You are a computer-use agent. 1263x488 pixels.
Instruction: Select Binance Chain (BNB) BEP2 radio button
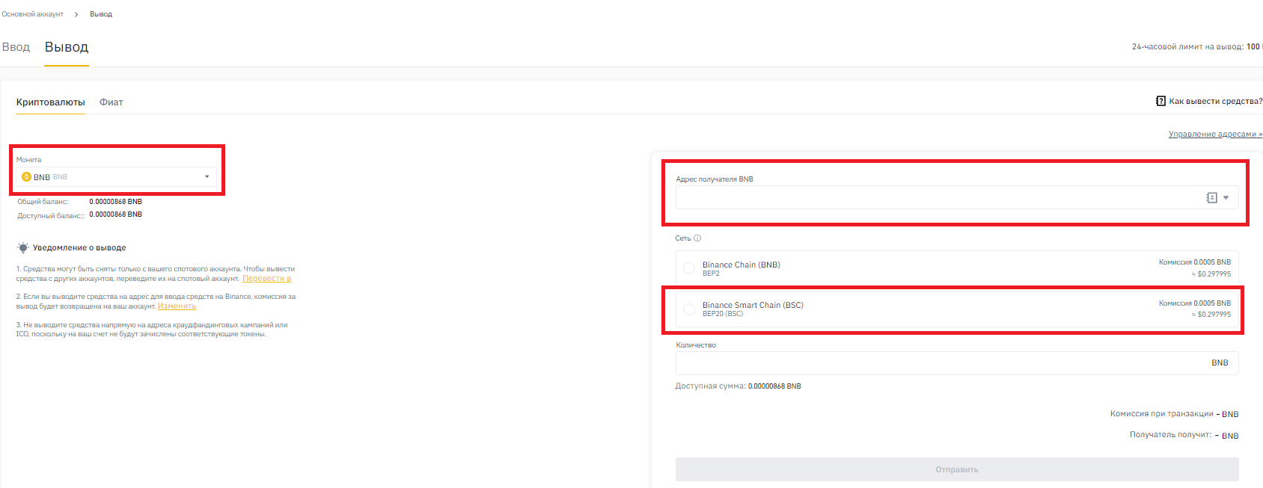[x=689, y=268]
